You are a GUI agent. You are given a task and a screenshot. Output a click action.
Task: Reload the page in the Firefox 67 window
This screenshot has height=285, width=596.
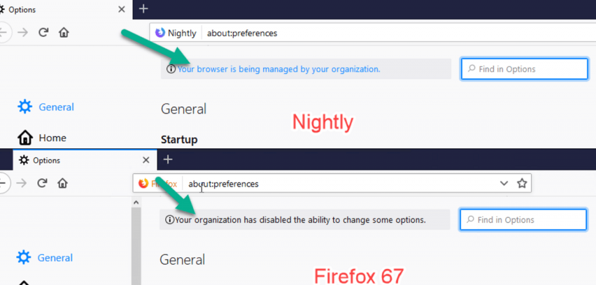click(42, 183)
